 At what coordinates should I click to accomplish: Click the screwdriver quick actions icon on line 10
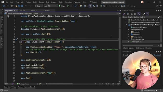click(17, 39)
